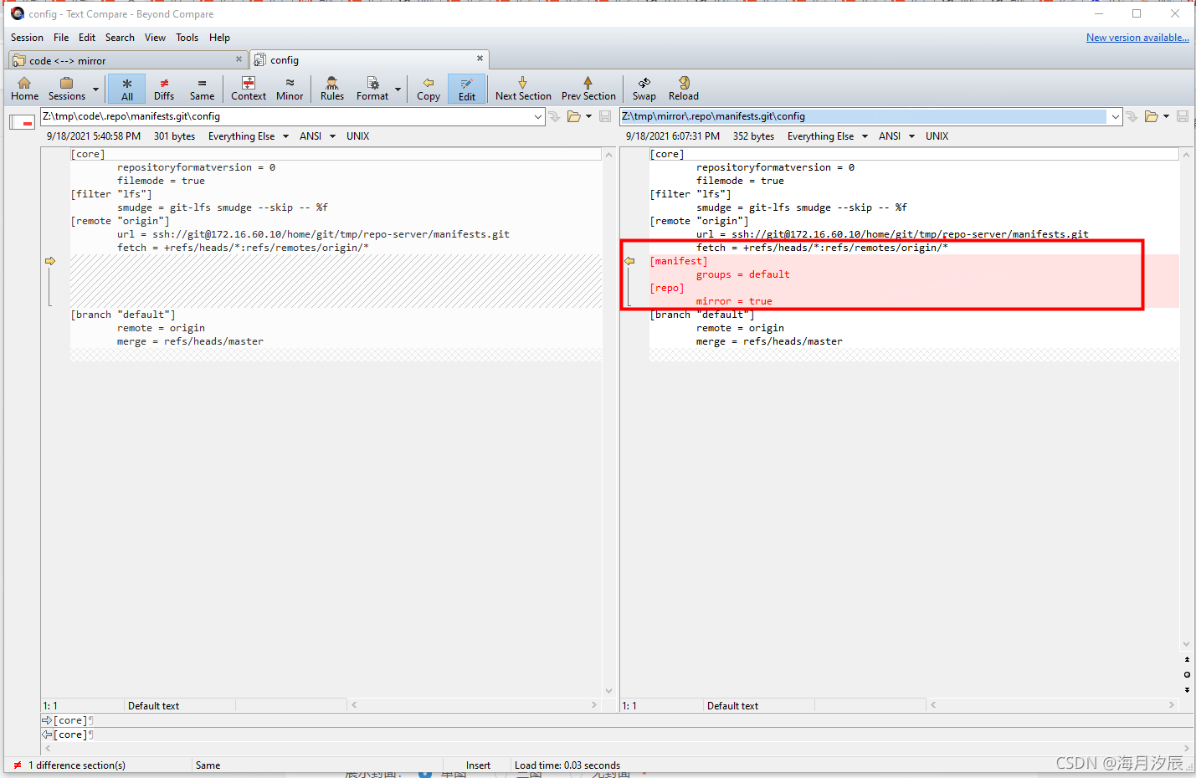
Task: Open the session comparison Rules
Action: pyautogui.click(x=331, y=88)
